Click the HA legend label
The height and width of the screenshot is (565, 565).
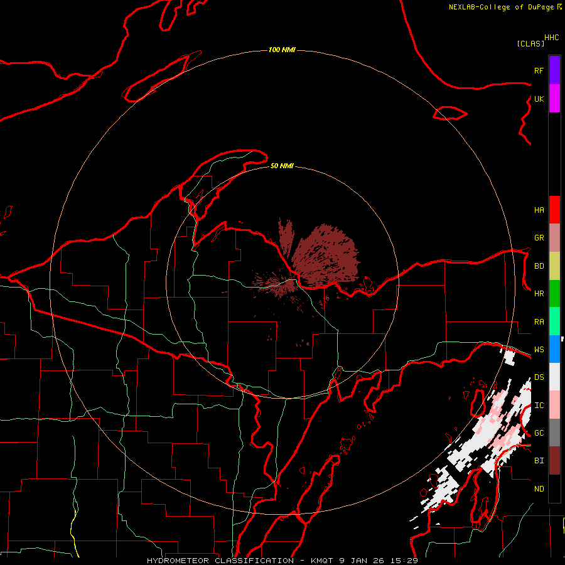pos(539,210)
